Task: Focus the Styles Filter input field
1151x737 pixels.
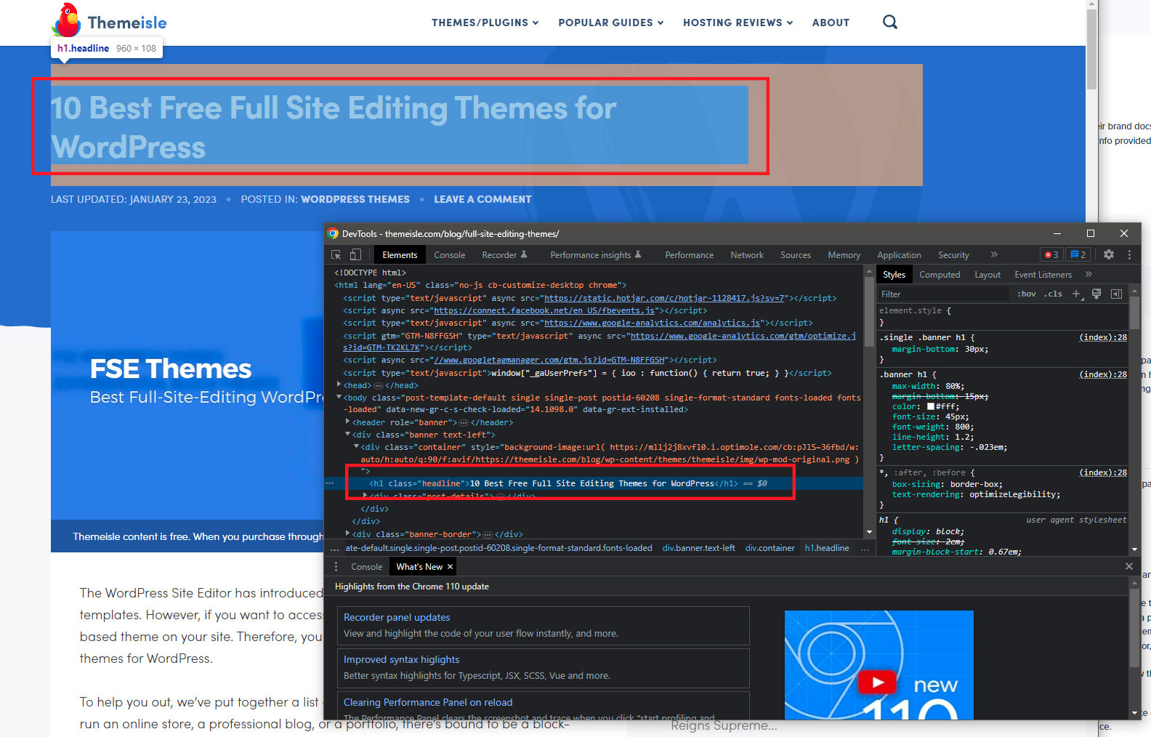Action: tap(943, 294)
